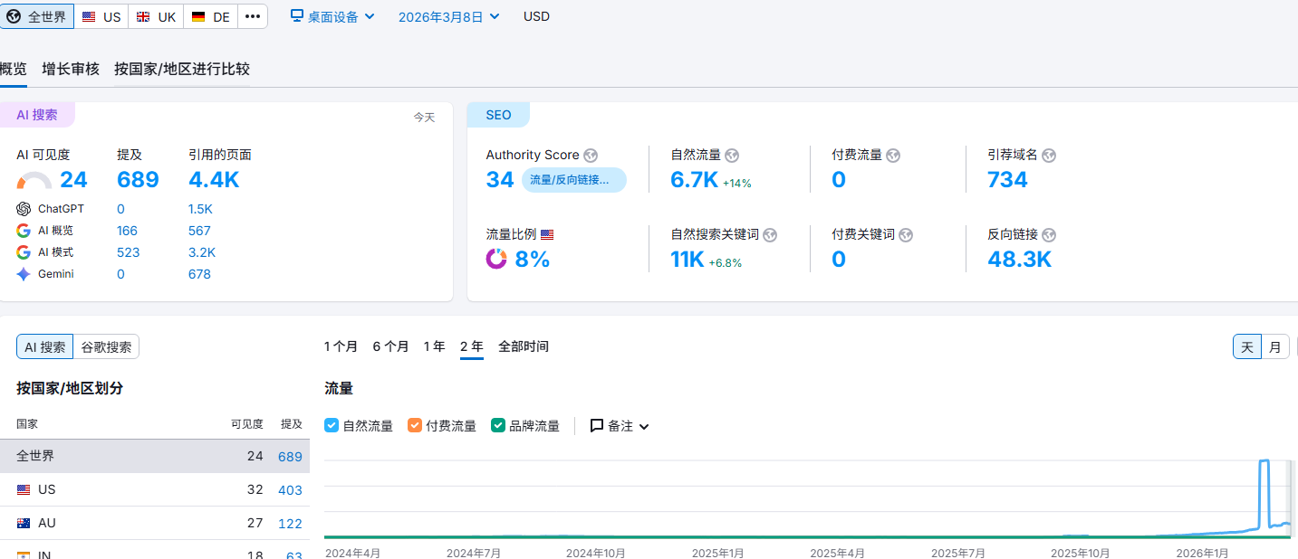Select the 1 年 time range
Image resolution: width=1298 pixels, height=559 pixels.
tap(434, 346)
